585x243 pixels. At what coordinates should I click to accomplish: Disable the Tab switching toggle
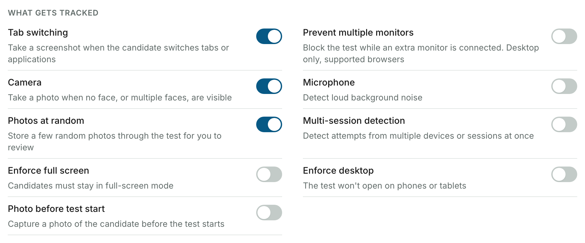pyautogui.click(x=269, y=36)
